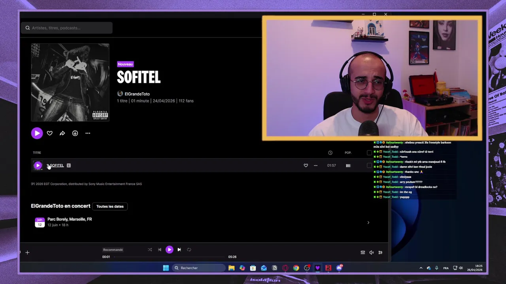The image size is (506, 284).
Task: Click ElGrandeToto artist avatar
Action: (120, 94)
